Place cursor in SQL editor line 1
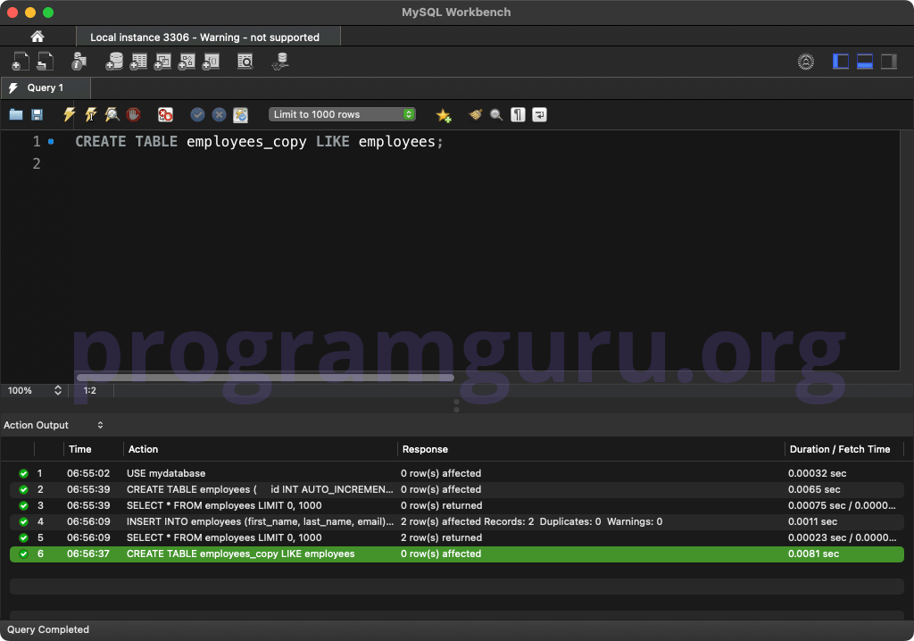The height and width of the screenshot is (641, 914). click(259, 142)
